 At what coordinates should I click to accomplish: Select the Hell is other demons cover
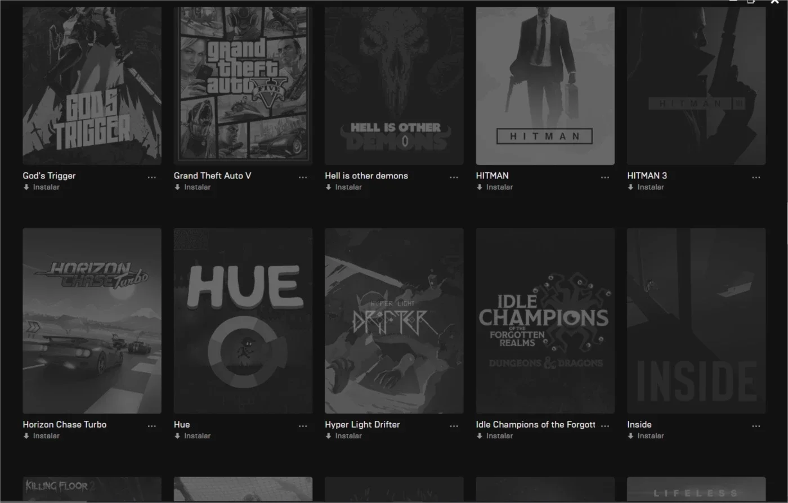tap(394, 86)
